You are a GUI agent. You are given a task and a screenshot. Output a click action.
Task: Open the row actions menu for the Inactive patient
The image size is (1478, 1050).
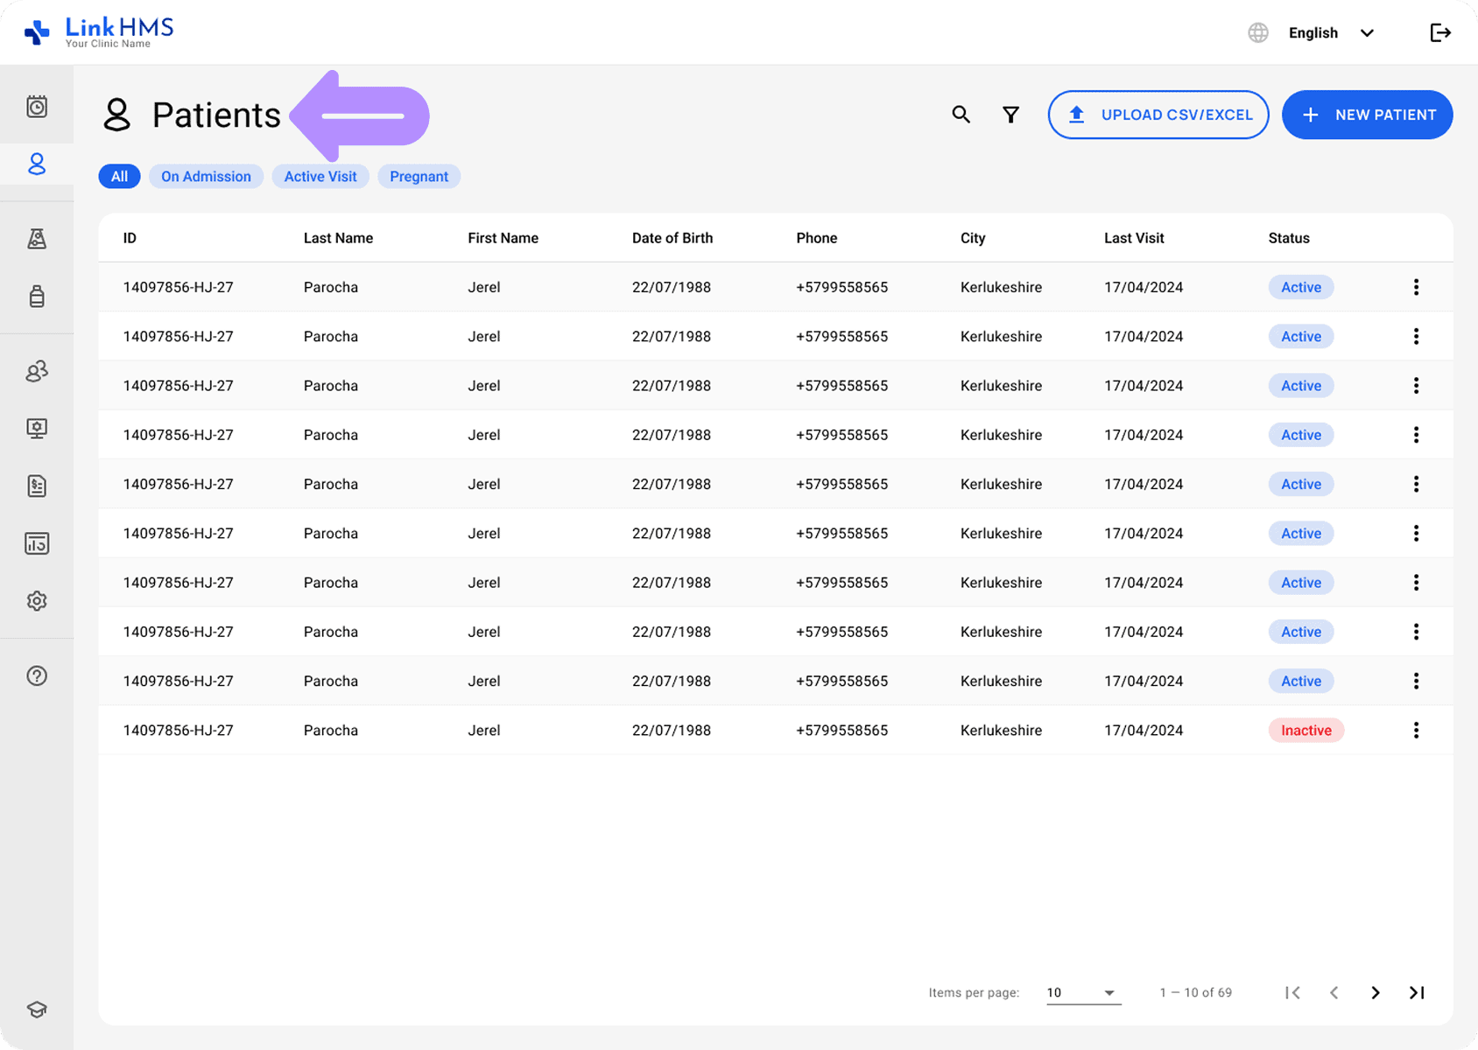(x=1416, y=730)
